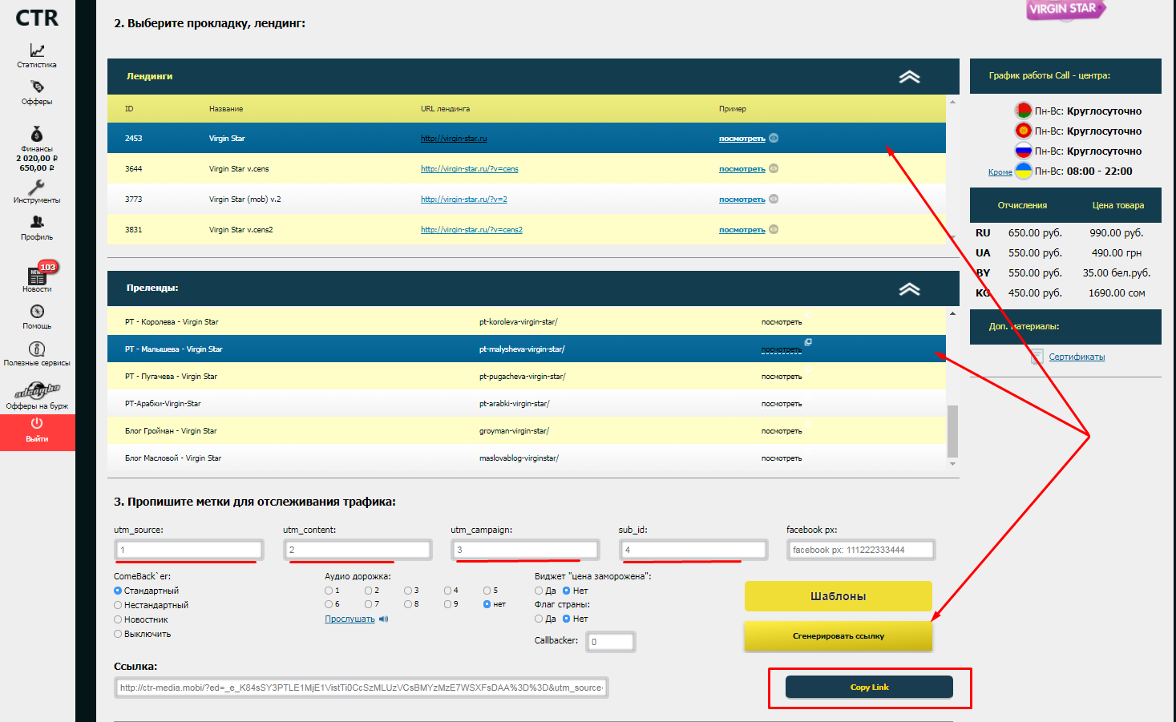
Task: Focus the utm_content input field
Action: click(x=358, y=550)
